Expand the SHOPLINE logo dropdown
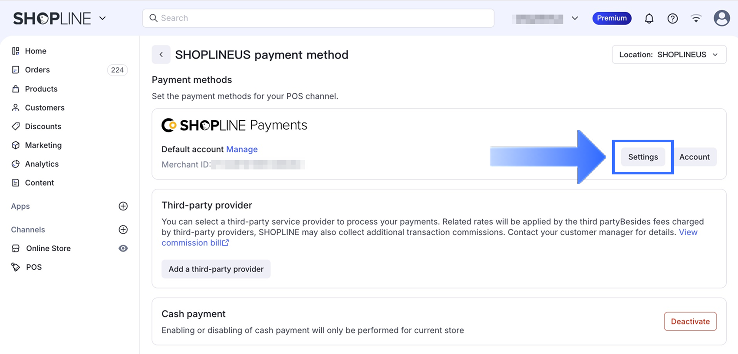The image size is (738, 354). click(102, 18)
